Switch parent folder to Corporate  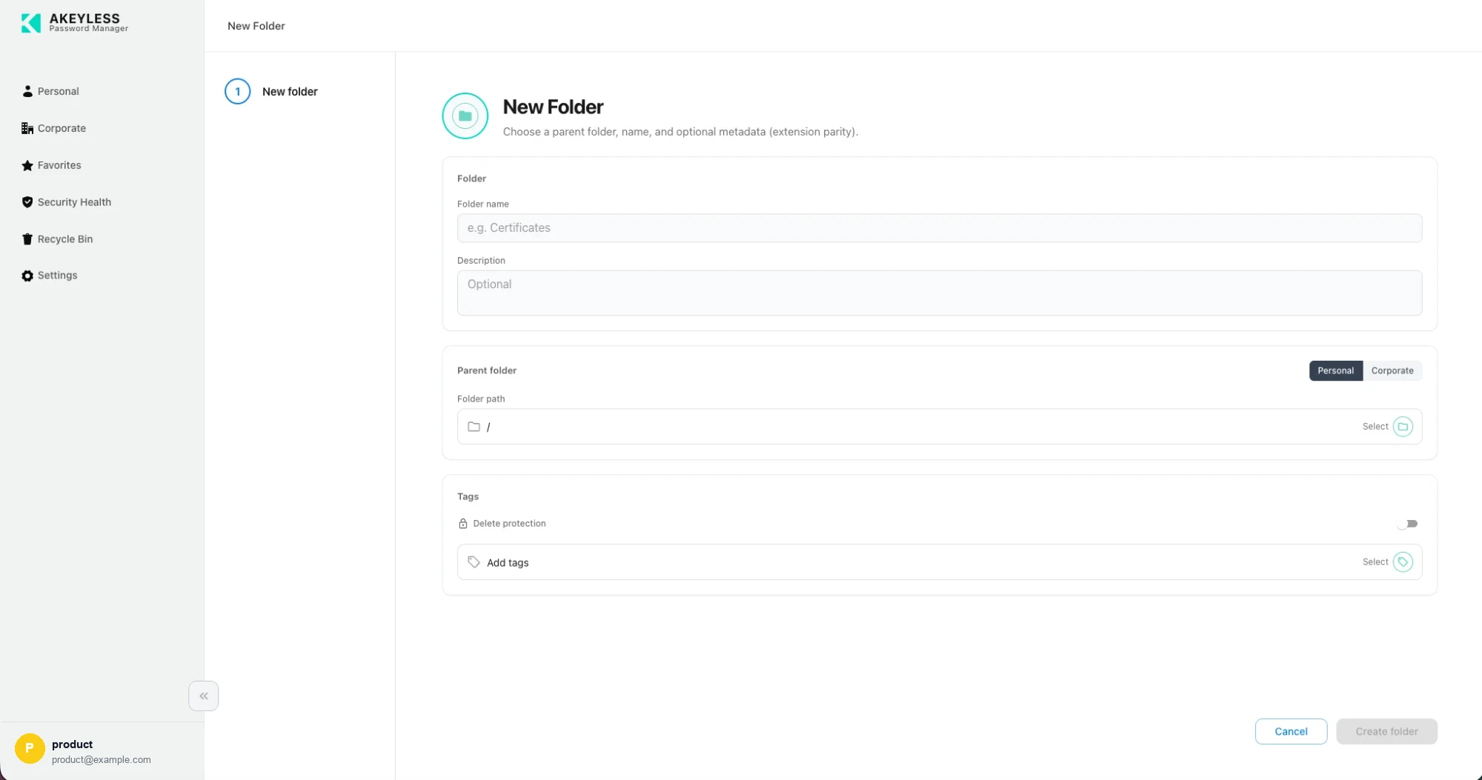1392,370
